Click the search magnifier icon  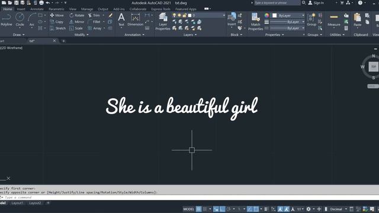point(304,2)
